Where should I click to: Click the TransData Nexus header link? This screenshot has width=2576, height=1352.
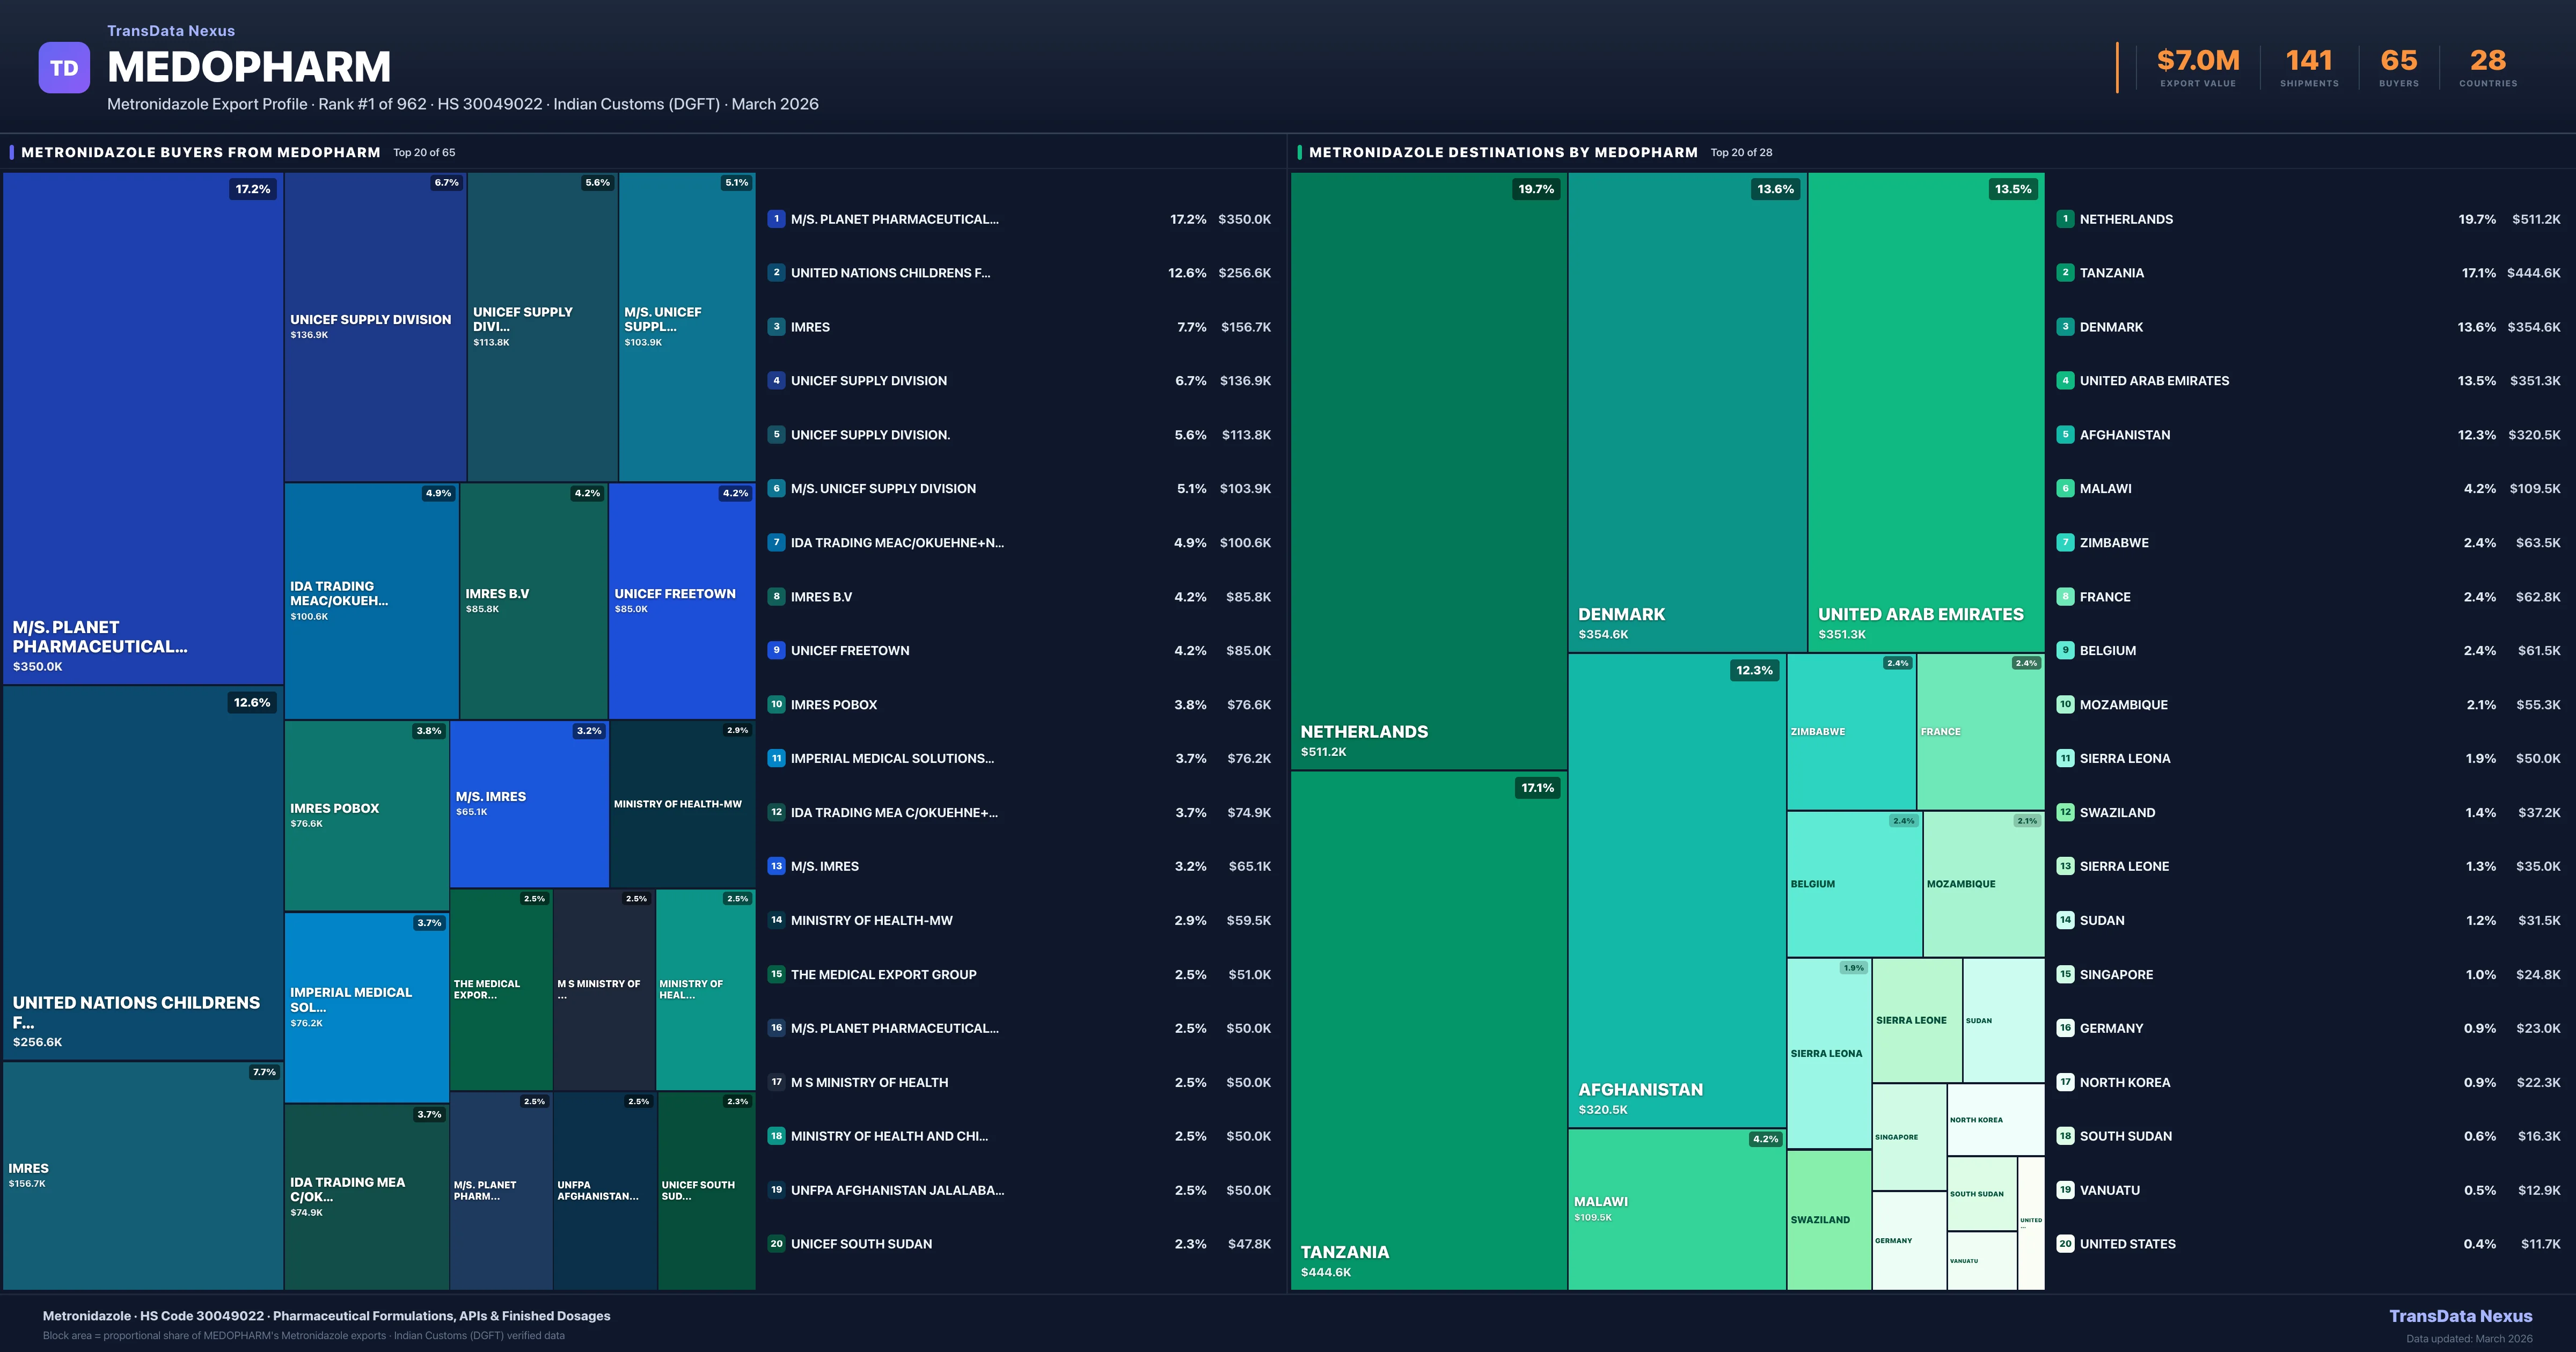[171, 31]
